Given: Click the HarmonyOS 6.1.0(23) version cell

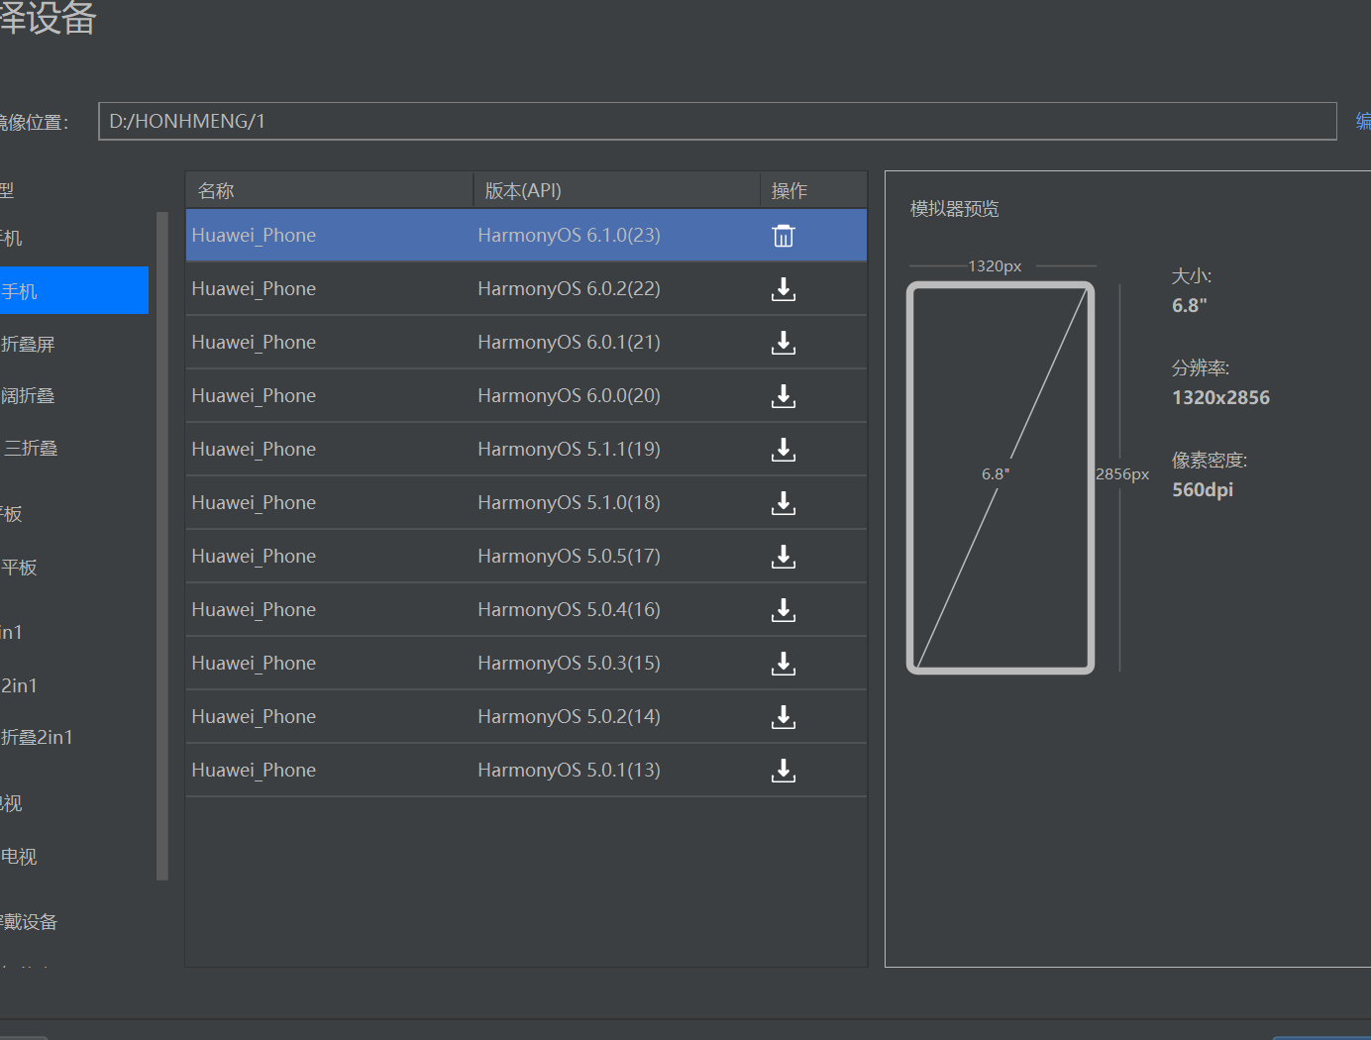Looking at the screenshot, I should [x=569, y=235].
